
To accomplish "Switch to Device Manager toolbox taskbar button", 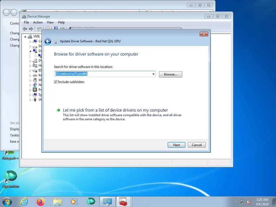I will click(x=123, y=202).
